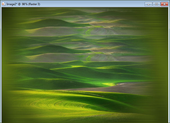Click the blank title bar area before the window buttons
Screen dimensions: 170x123
point(92,4)
